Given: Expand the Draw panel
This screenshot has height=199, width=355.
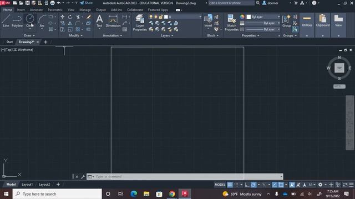Looking at the screenshot, I should pos(29,35).
